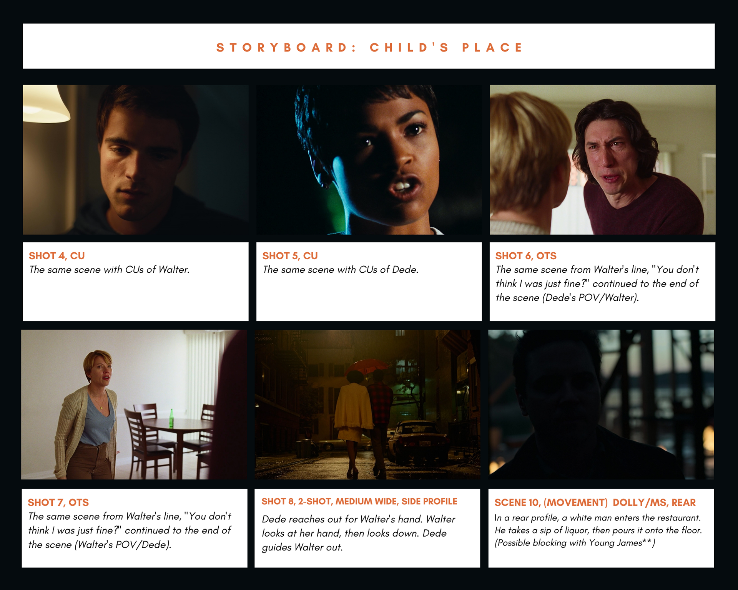Select the Shot 5 dark close-up thumbnail

pyautogui.click(x=369, y=159)
